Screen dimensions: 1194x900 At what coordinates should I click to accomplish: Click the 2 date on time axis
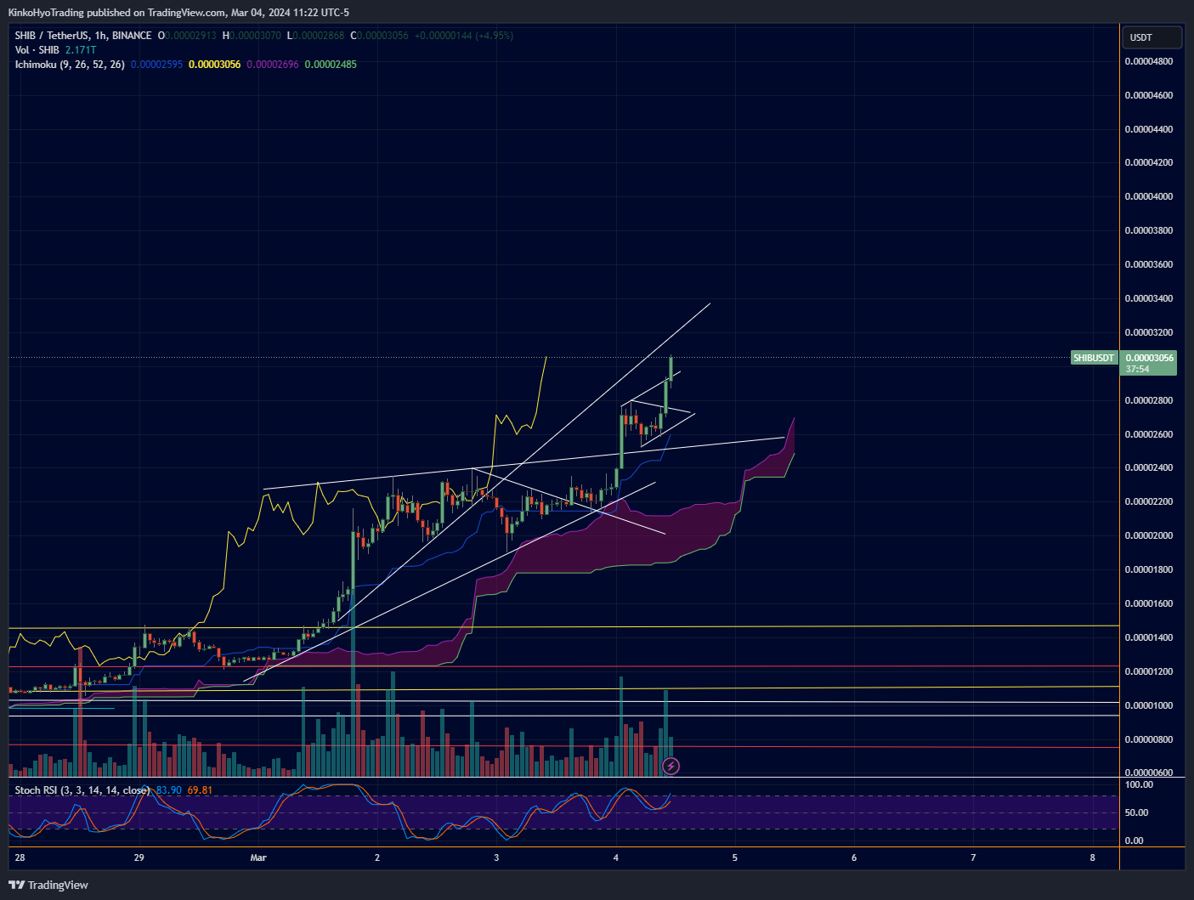(x=377, y=858)
